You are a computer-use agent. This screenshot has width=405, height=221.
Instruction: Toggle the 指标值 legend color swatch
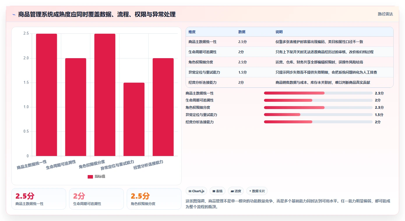90,177
